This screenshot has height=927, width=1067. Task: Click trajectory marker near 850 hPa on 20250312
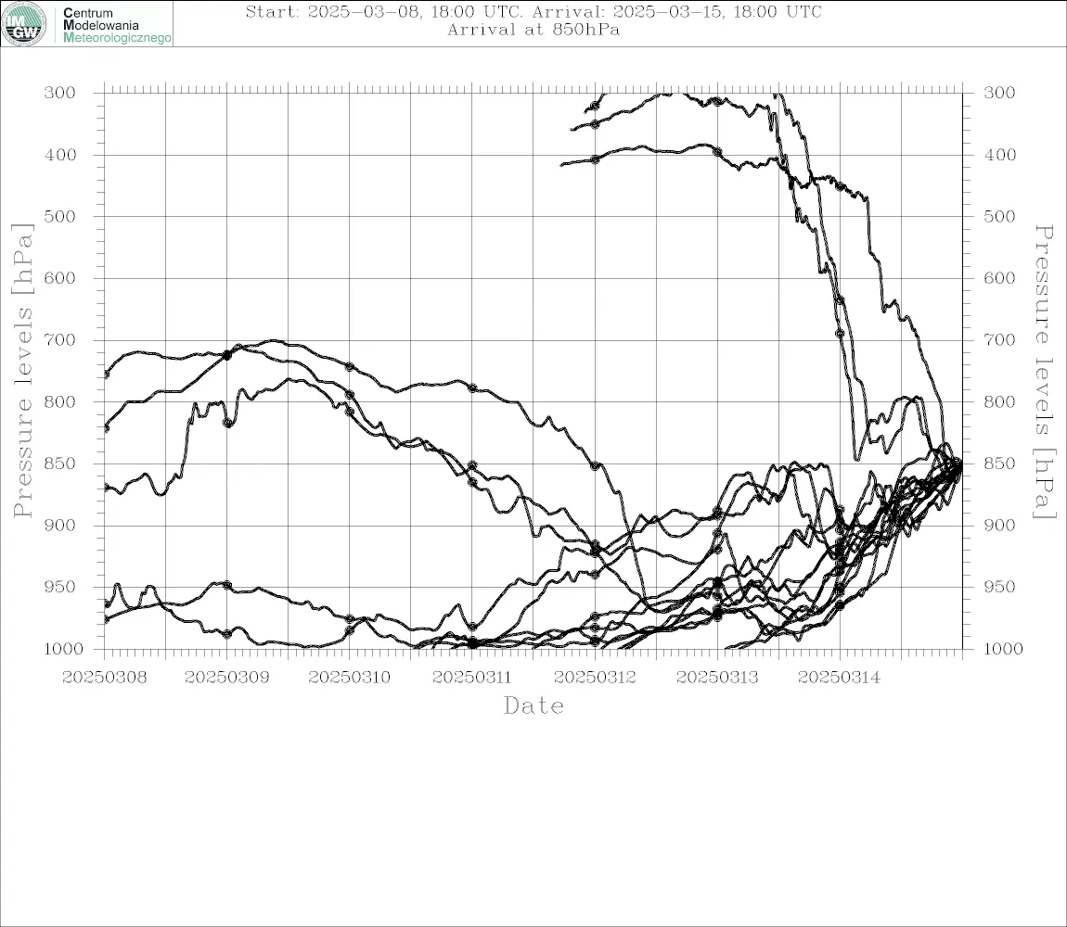pyautogui.click(x=595, y=466)
